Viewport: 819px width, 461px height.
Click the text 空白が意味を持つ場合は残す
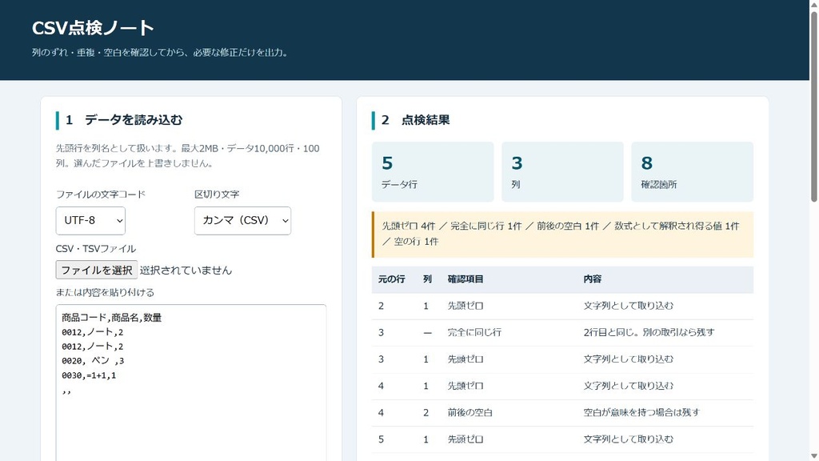[x=641, y=412]
